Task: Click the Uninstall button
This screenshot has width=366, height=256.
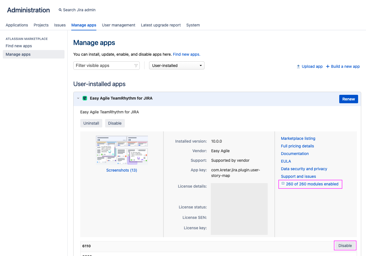Action: click(91, 123)
